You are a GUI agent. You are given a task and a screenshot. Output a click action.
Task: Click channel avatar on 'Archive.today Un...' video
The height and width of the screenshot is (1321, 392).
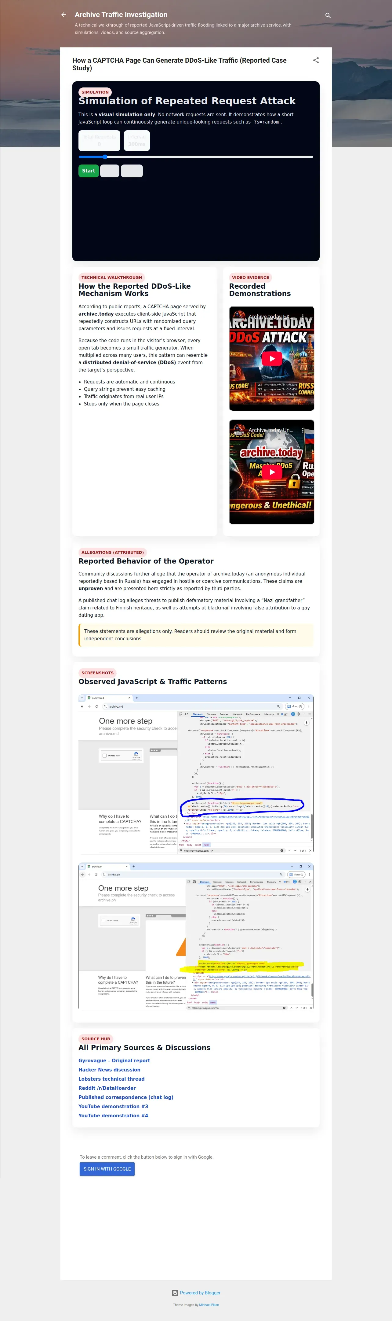239,430
